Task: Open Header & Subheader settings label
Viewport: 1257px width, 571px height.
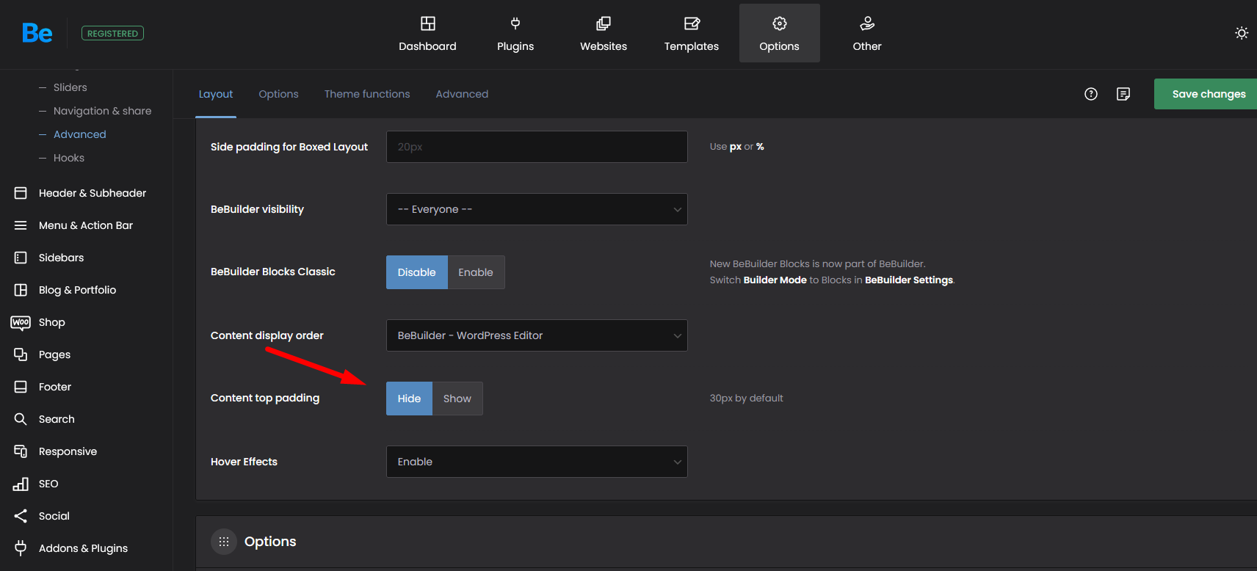Action: click(x=93, y=193)
